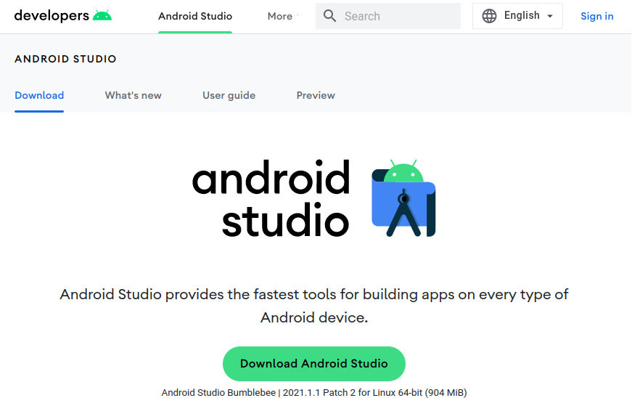Click the Download Android Studio button
The image size is (632, 398).
point(314,364)
